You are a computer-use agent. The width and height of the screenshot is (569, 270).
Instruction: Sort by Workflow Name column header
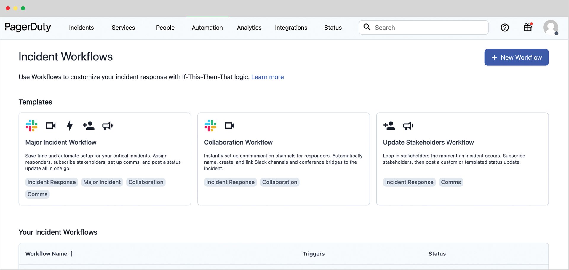click(46, 254)
